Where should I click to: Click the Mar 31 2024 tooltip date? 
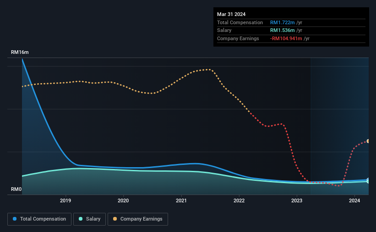(x=231, y=14)
